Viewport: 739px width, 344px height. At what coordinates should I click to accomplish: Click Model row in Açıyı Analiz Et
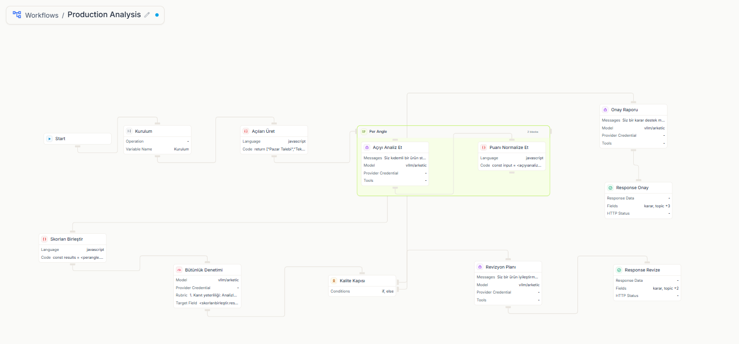pos(395,165)
